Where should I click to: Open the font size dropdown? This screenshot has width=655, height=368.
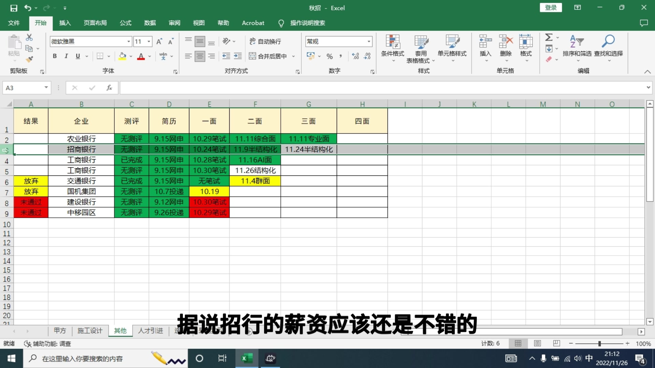coord(149,42)
